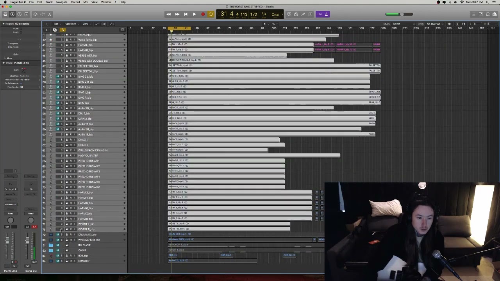Open the Editors scissors icon

tap(50, 14)
